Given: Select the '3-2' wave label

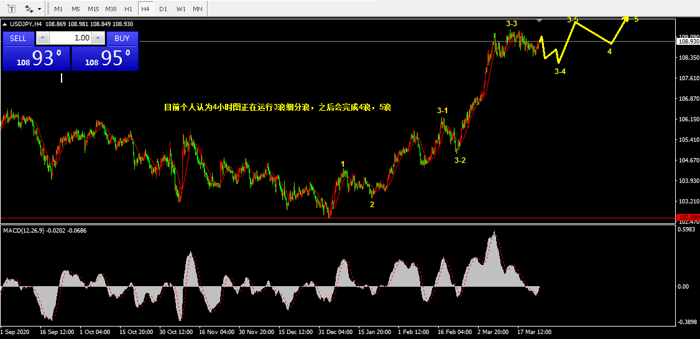Looking at the screenshot, I should pyautogui.click(x=460, y=160).
